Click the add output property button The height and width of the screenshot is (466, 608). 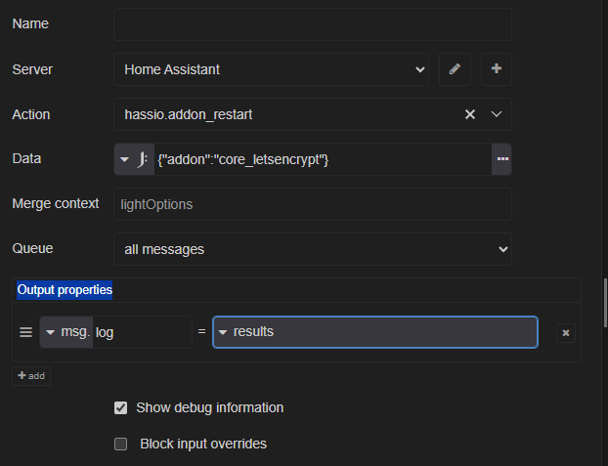[x=31, y=376]
